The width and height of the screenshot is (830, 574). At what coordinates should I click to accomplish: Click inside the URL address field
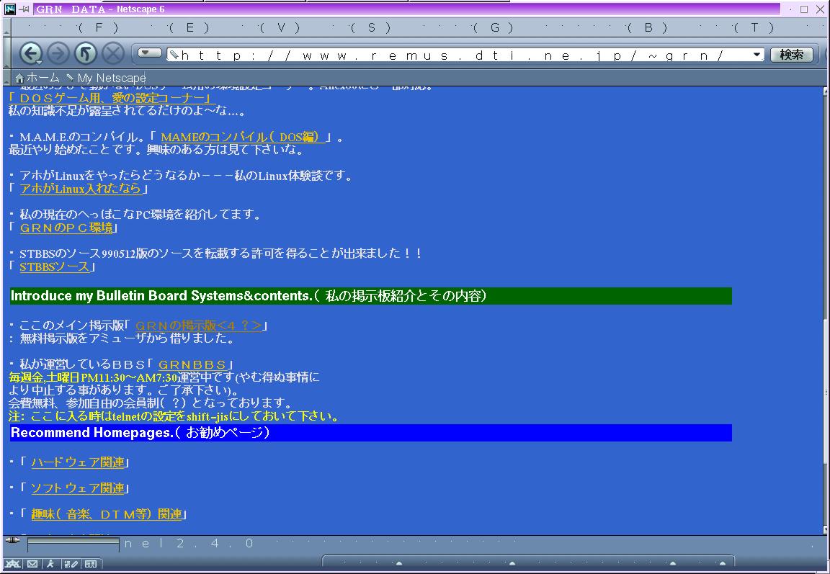click(x=461, y=55)
